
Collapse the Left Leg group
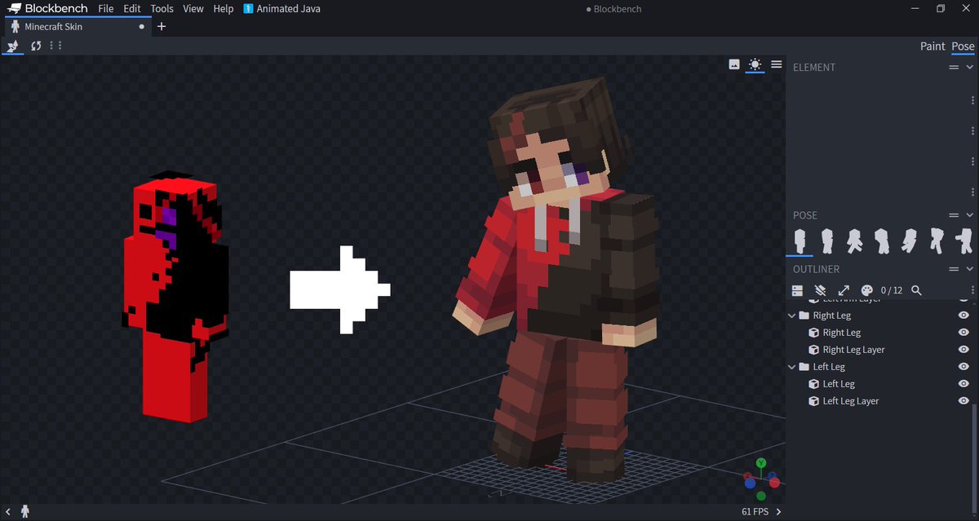792,367
